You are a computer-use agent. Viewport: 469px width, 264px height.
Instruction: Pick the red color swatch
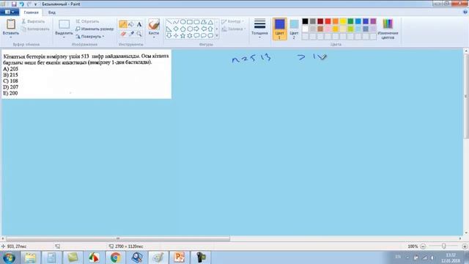pyautogui.click(x=328, y=21)
